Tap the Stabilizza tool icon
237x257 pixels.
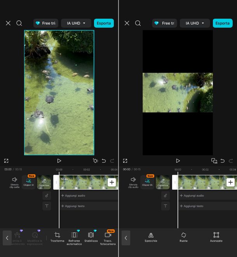click(x=91, y=237)
